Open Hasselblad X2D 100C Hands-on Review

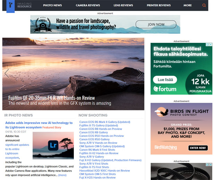pyautogui.click(x=104, y=171)
